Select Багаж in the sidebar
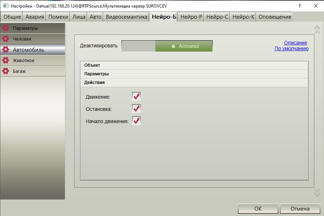Screen dimensions: 324x216 tap(33, 71)
